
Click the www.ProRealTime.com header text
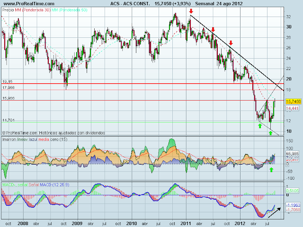[29, 4]
